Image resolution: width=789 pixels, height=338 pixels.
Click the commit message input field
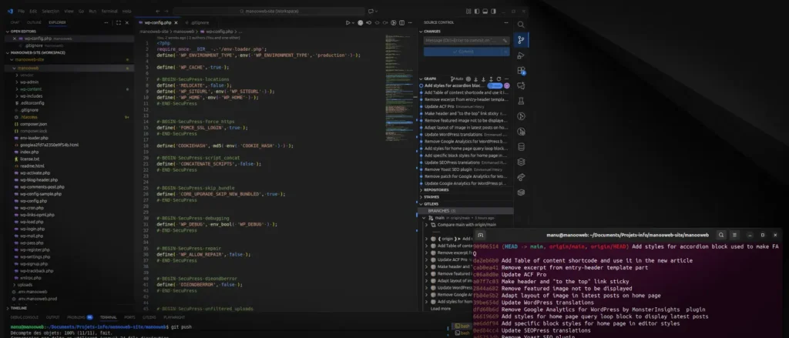click(466, 40)
